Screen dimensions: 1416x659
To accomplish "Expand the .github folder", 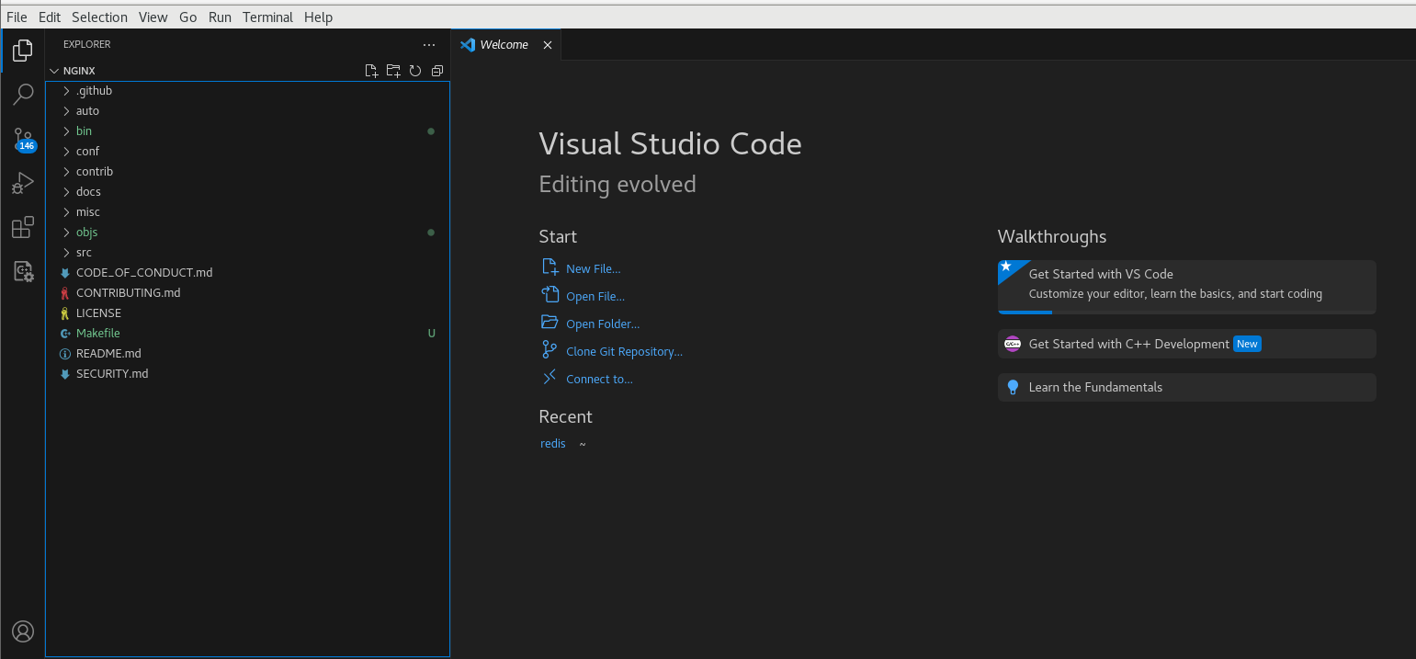I will 66,91.
